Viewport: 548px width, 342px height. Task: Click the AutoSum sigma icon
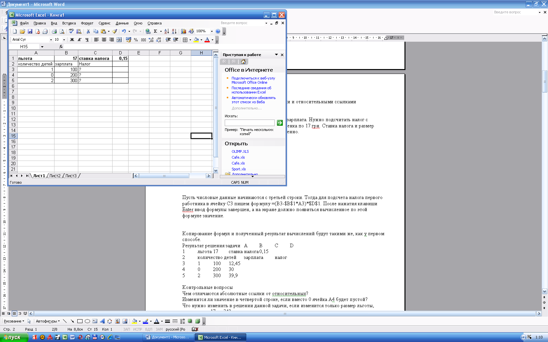pyautogui.click(x=156, y=31)
